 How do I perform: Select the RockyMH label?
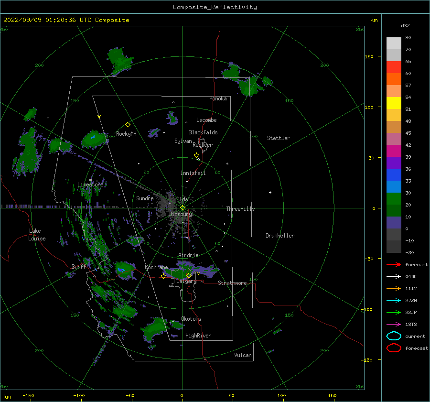coord(126,134)
